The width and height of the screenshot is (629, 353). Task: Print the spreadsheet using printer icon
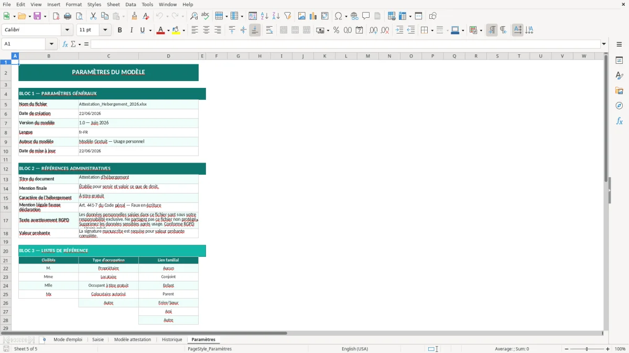[68, 16]
